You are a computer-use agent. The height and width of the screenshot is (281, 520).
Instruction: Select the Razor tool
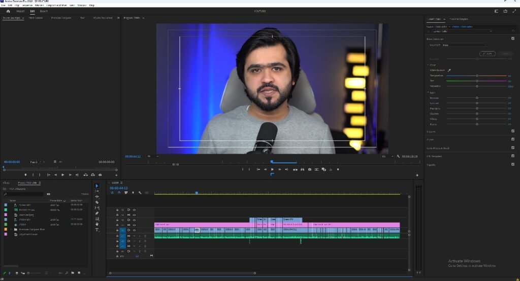coord(97,202)
